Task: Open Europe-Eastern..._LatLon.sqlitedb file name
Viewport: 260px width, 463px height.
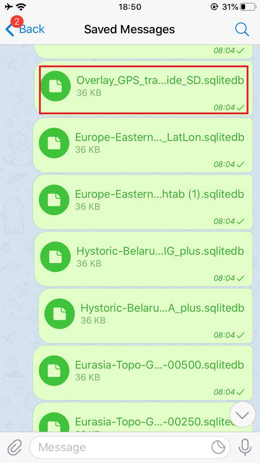Action: [x=160, y=137]
